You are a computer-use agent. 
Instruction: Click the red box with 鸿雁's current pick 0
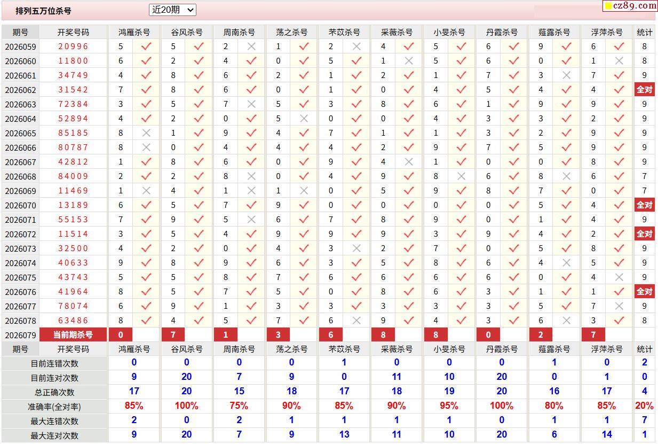[x=121, y=335]
